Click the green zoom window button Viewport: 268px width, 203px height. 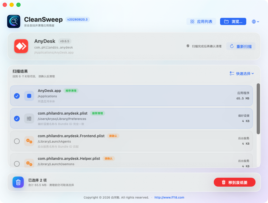(18, 5)
